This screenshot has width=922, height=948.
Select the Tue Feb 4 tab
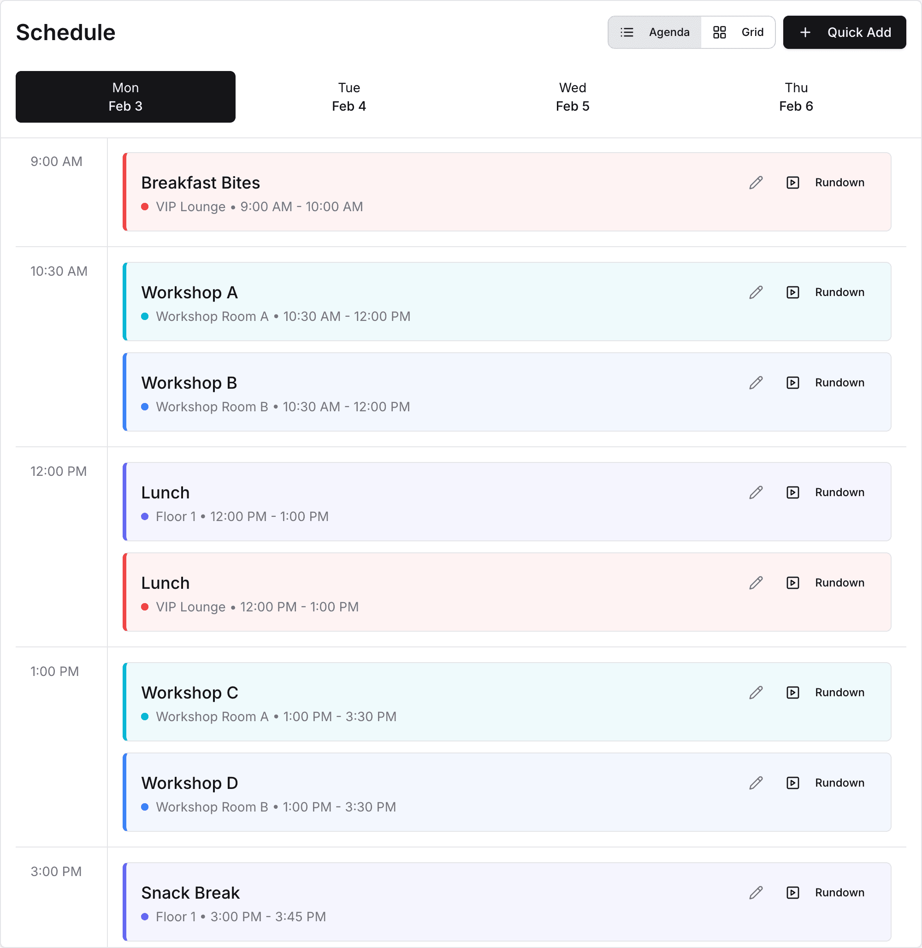point(349,97)
